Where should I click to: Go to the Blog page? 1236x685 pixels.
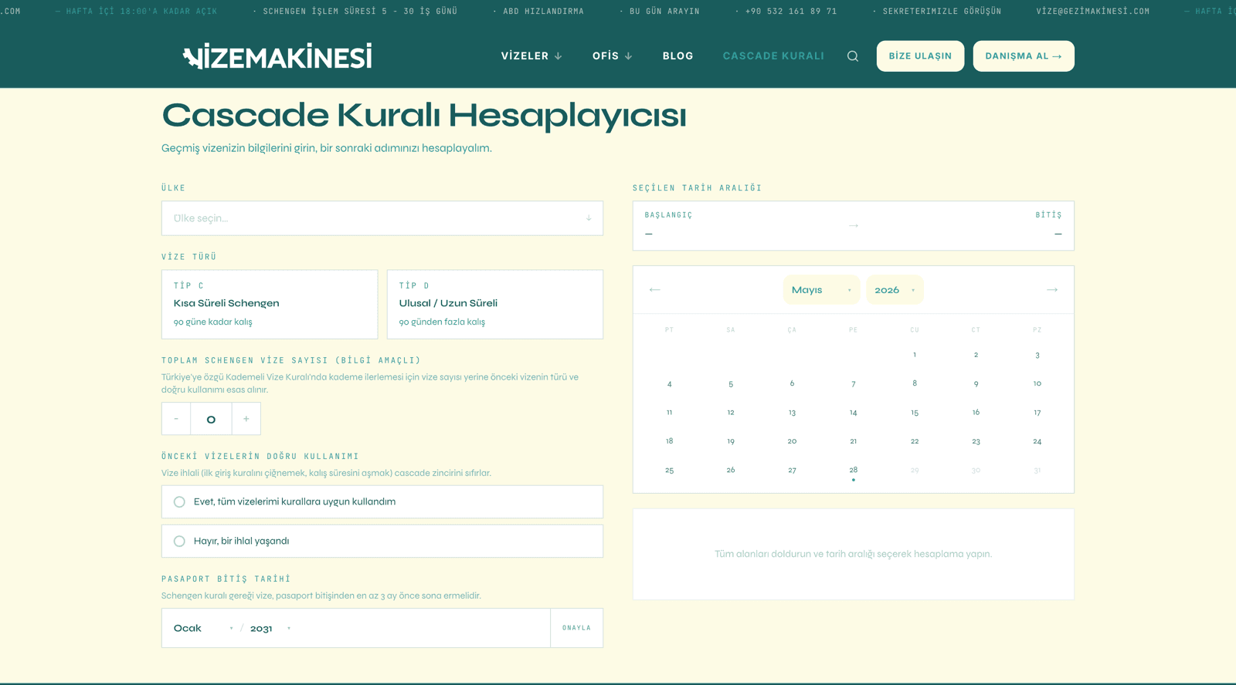click(x=677, y=56)
